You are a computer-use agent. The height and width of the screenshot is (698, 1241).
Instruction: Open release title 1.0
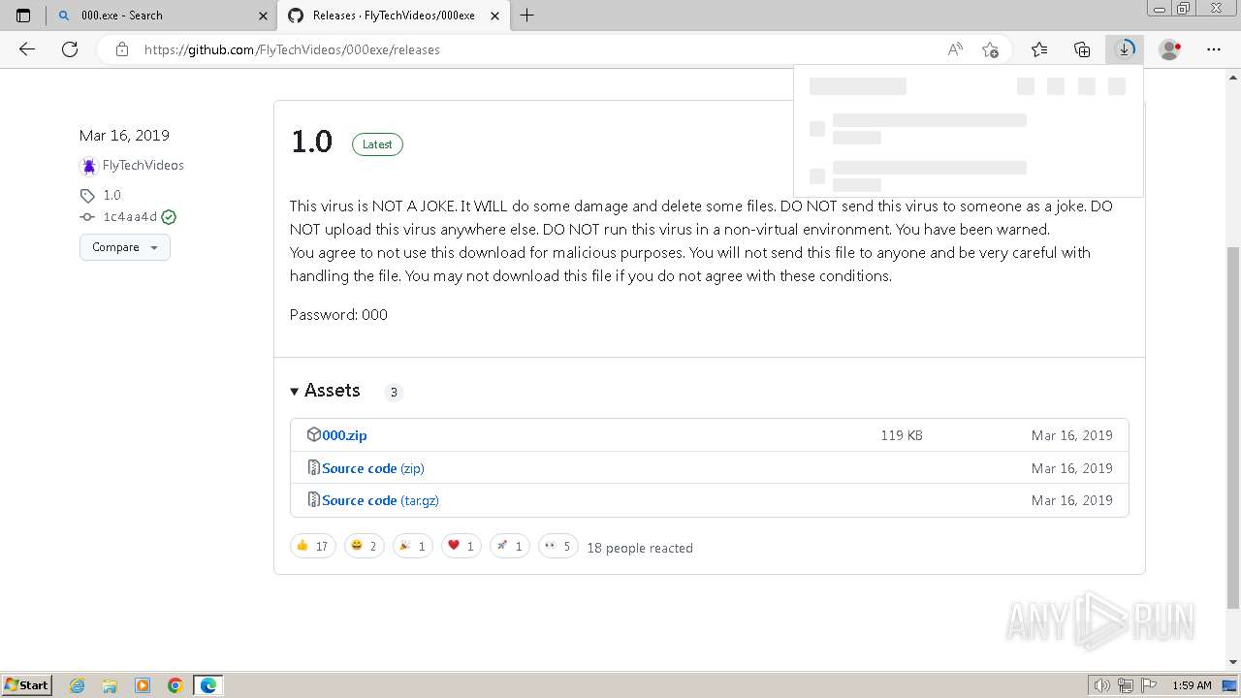coord(311,142)
